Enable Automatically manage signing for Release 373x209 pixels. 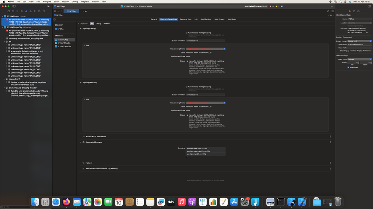(x=187, y=87)
